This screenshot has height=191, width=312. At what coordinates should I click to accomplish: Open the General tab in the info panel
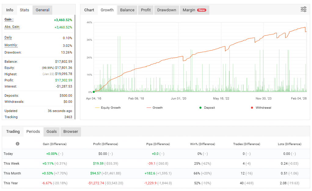click(42, 10)
